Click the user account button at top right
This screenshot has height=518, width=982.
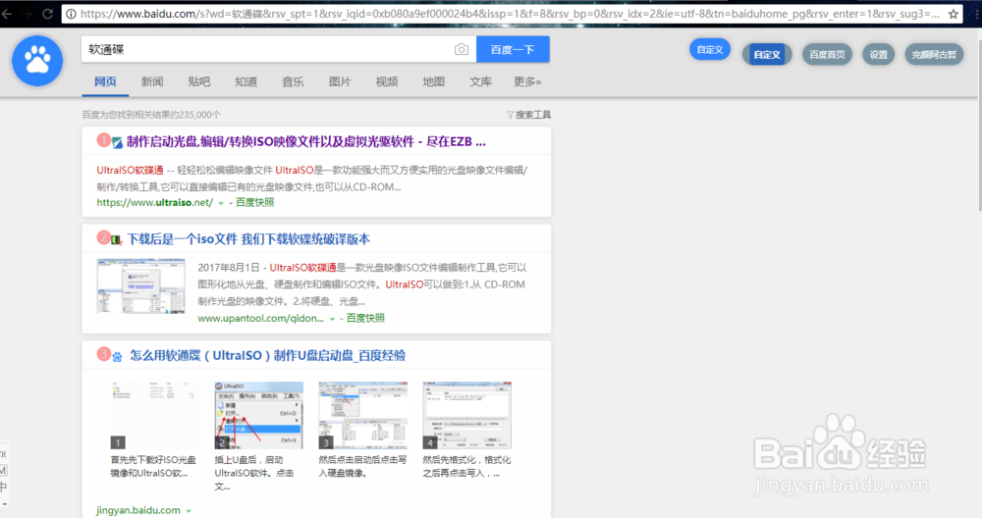[x=934, y=54]
